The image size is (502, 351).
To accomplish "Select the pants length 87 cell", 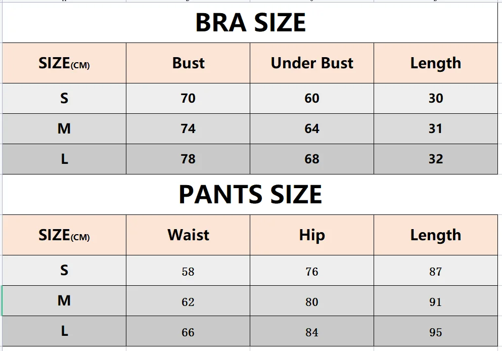I will point(436,271).
